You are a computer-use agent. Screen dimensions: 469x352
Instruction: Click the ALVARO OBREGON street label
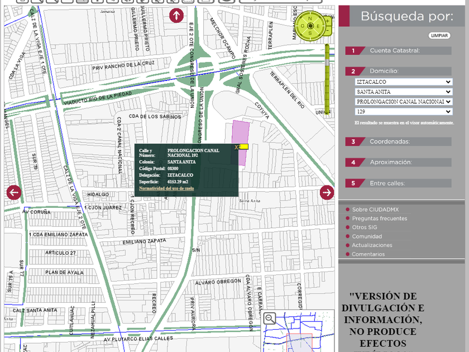click(x=218, y=282)
